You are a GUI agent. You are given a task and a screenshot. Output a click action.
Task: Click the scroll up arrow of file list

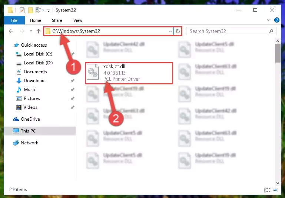coord(278,41)
